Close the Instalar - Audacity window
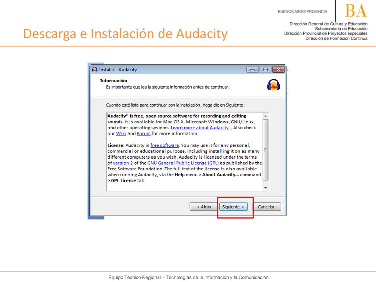 [278, 69]
